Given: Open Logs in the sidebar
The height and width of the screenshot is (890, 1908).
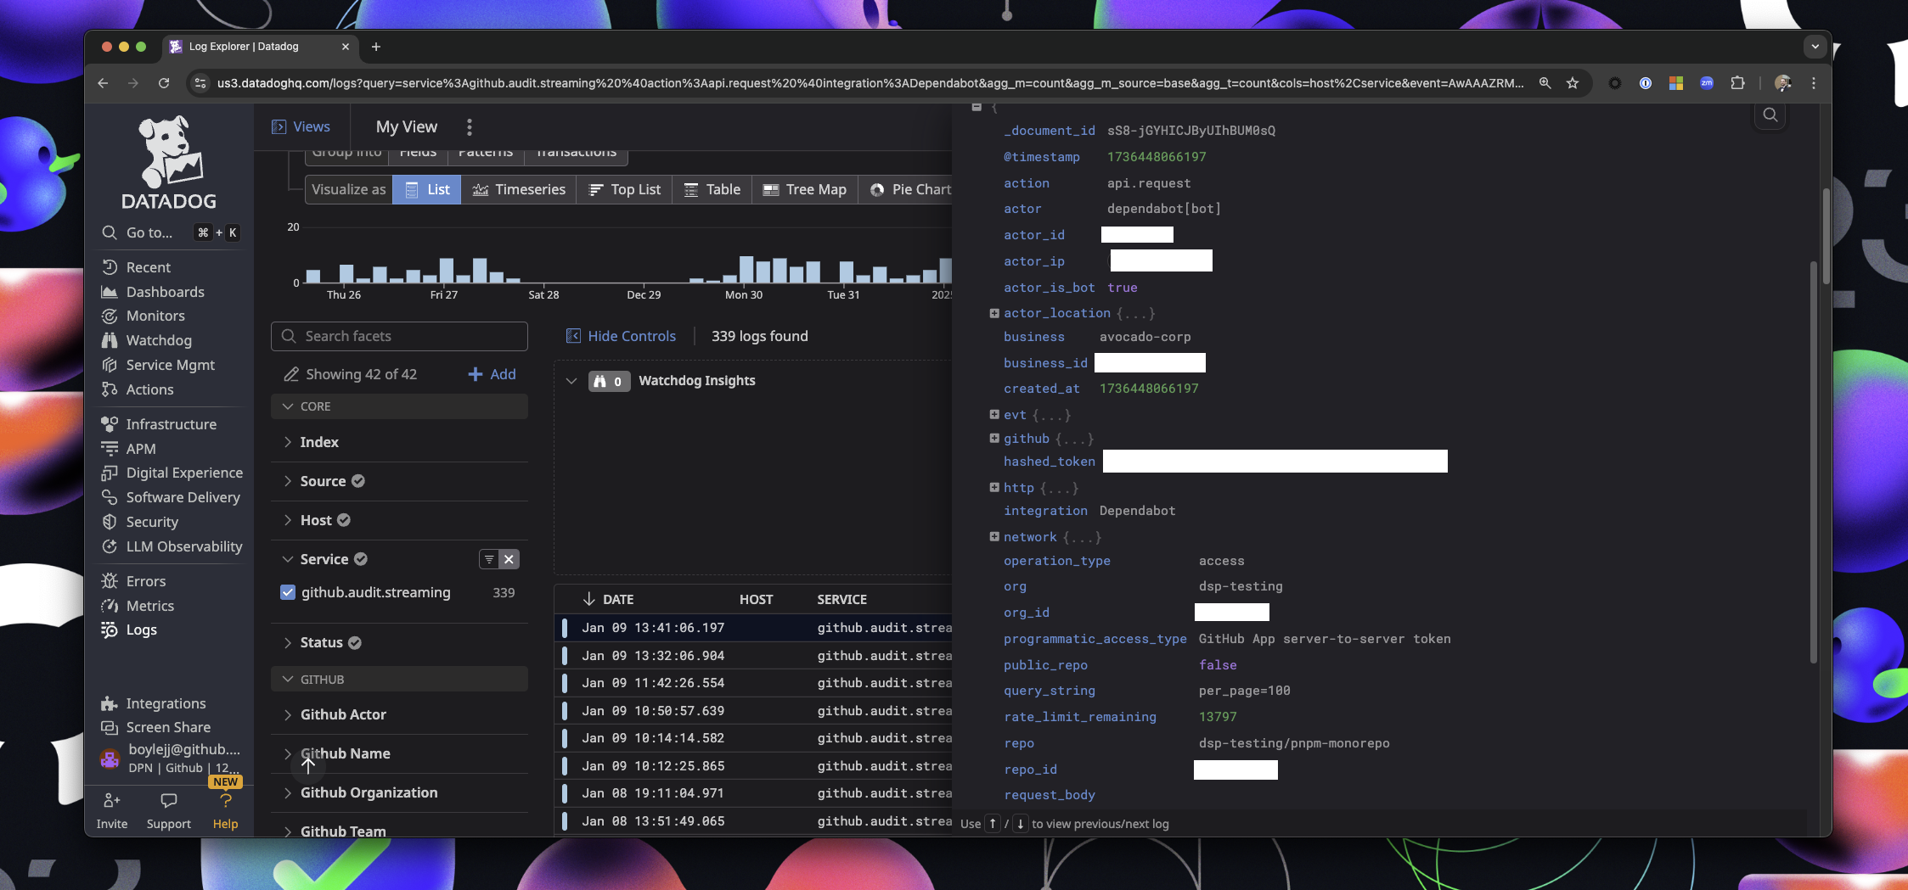Looking at the screenshot, I should pos(129,630).
